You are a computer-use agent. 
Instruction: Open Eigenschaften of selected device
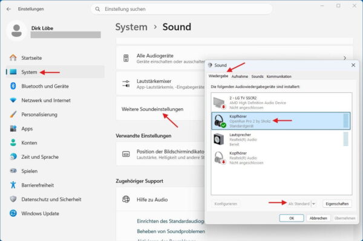click(337, 204)
